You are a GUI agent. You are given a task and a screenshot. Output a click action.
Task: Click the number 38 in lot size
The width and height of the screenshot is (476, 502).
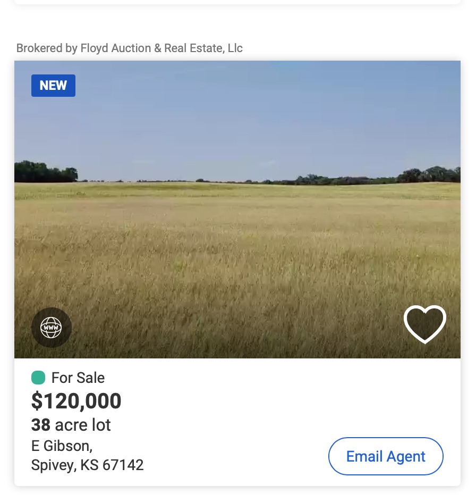point(41,425)
